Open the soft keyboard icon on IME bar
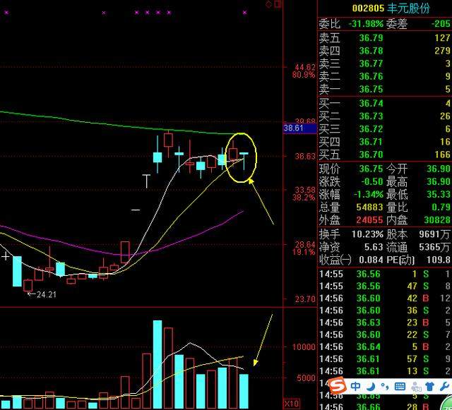Image resolution: width=452 pixels, height=410 pixels. (x=400, y=387)
